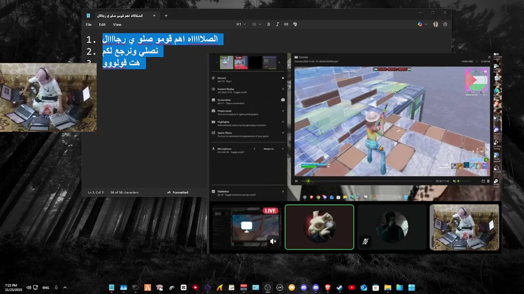524x294 pixels.
Task: Pause the Fortnite video playback
Action: [x=297, y=181]
